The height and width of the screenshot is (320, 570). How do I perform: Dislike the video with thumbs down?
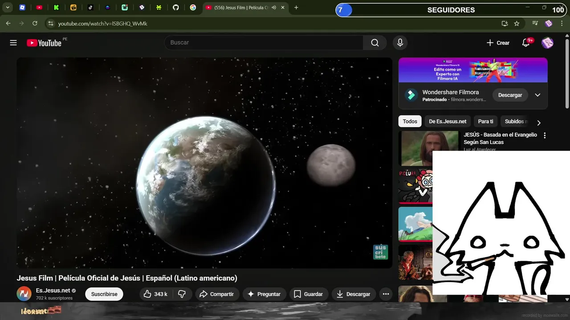182,294
